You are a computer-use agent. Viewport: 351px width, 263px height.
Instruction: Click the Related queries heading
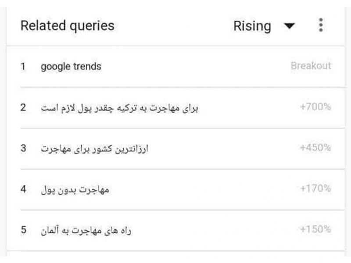(67, 25)
